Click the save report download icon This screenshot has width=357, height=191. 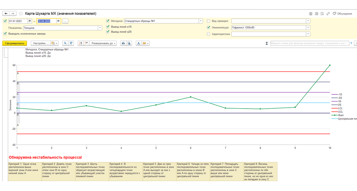[x=139, y=43]
